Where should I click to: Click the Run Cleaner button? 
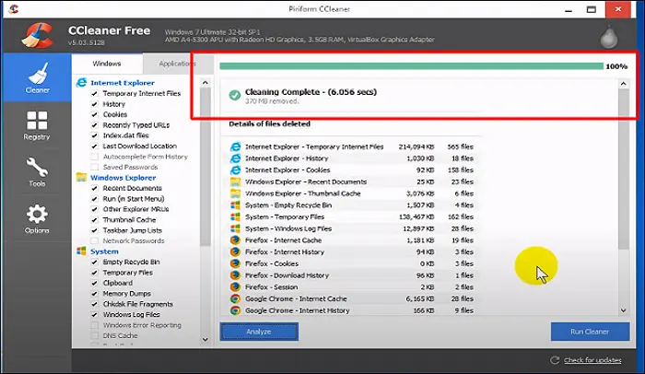tap(590, 332)
